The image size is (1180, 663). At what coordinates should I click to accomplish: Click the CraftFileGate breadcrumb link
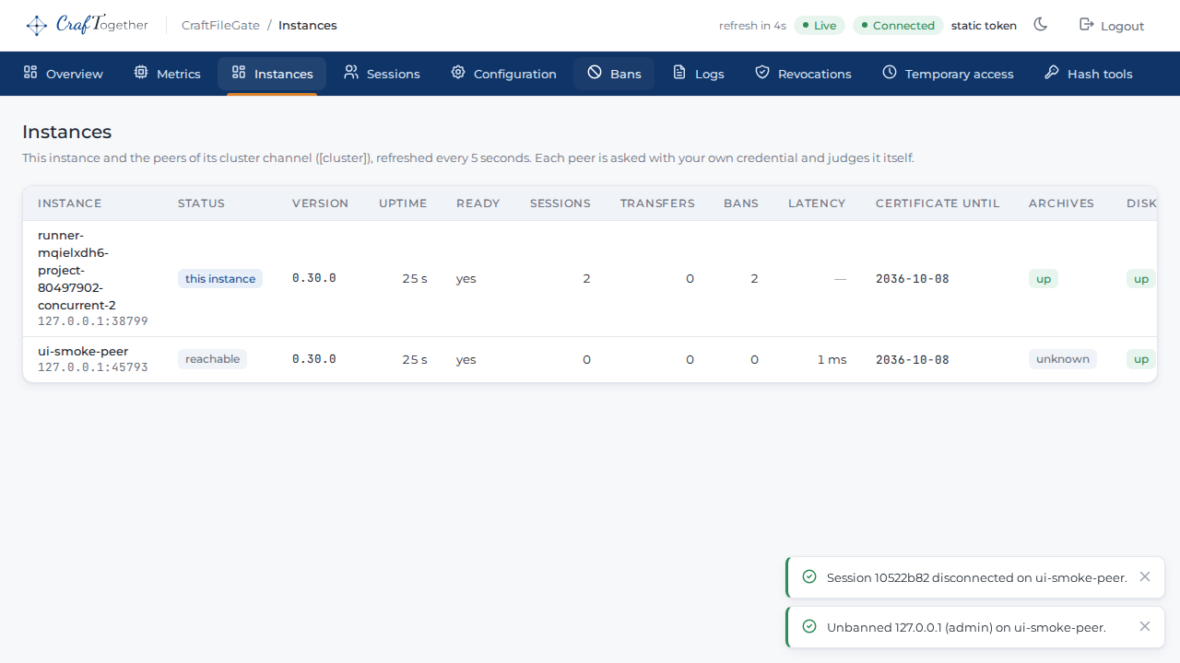click(220, 26)
